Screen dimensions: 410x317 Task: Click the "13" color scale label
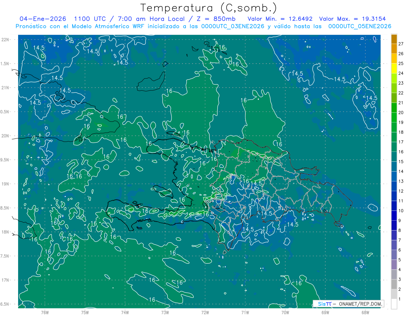point(401,181)
